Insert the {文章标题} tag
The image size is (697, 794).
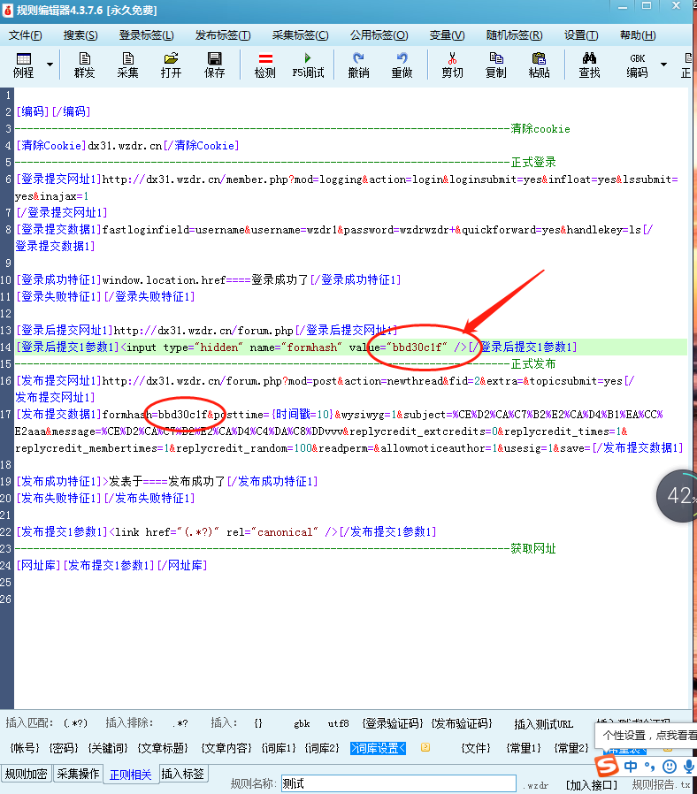[162, 748]
